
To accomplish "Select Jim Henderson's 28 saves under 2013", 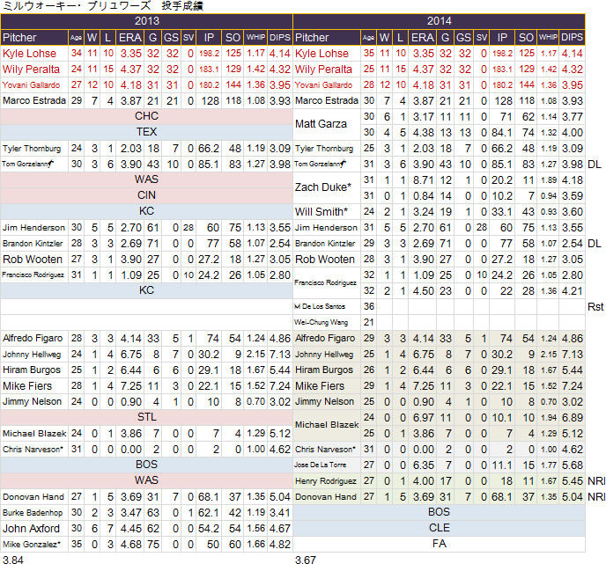I will tap(188, 228).
